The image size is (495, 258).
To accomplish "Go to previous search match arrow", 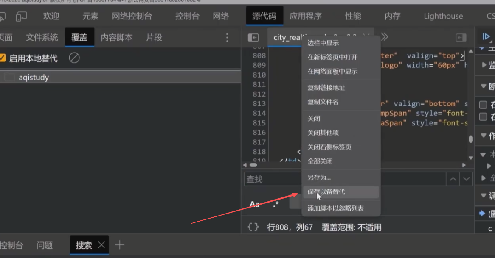I will [453, 179].
